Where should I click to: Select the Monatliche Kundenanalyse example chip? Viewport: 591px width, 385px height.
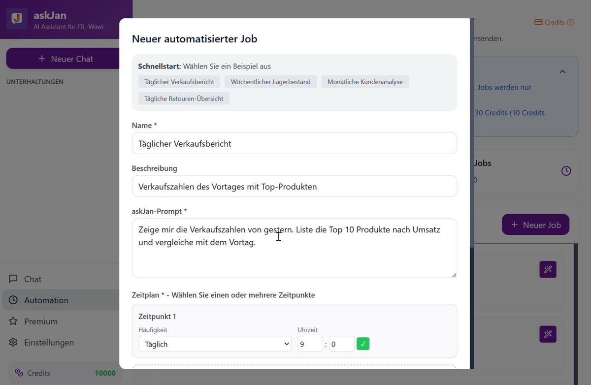click(x=365, y=82)
